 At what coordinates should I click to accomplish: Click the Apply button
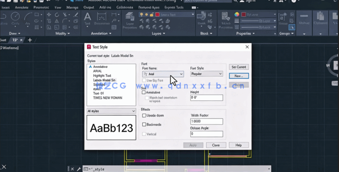click(193, 145)
